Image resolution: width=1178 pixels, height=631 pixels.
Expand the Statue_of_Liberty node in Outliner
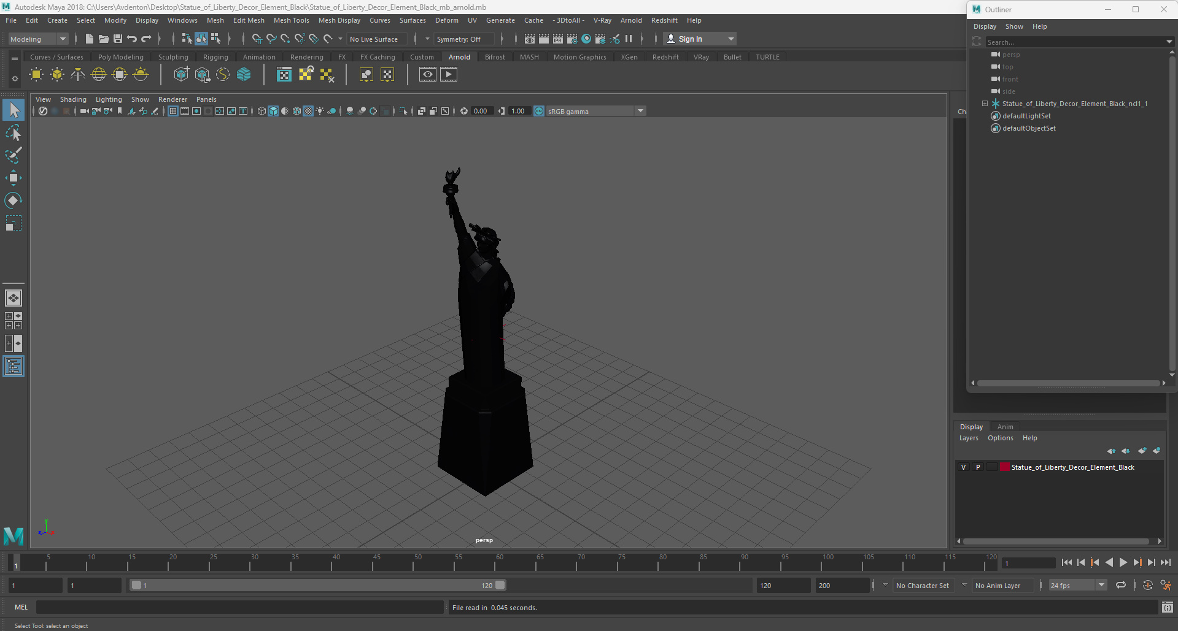[x=985, y=104]
